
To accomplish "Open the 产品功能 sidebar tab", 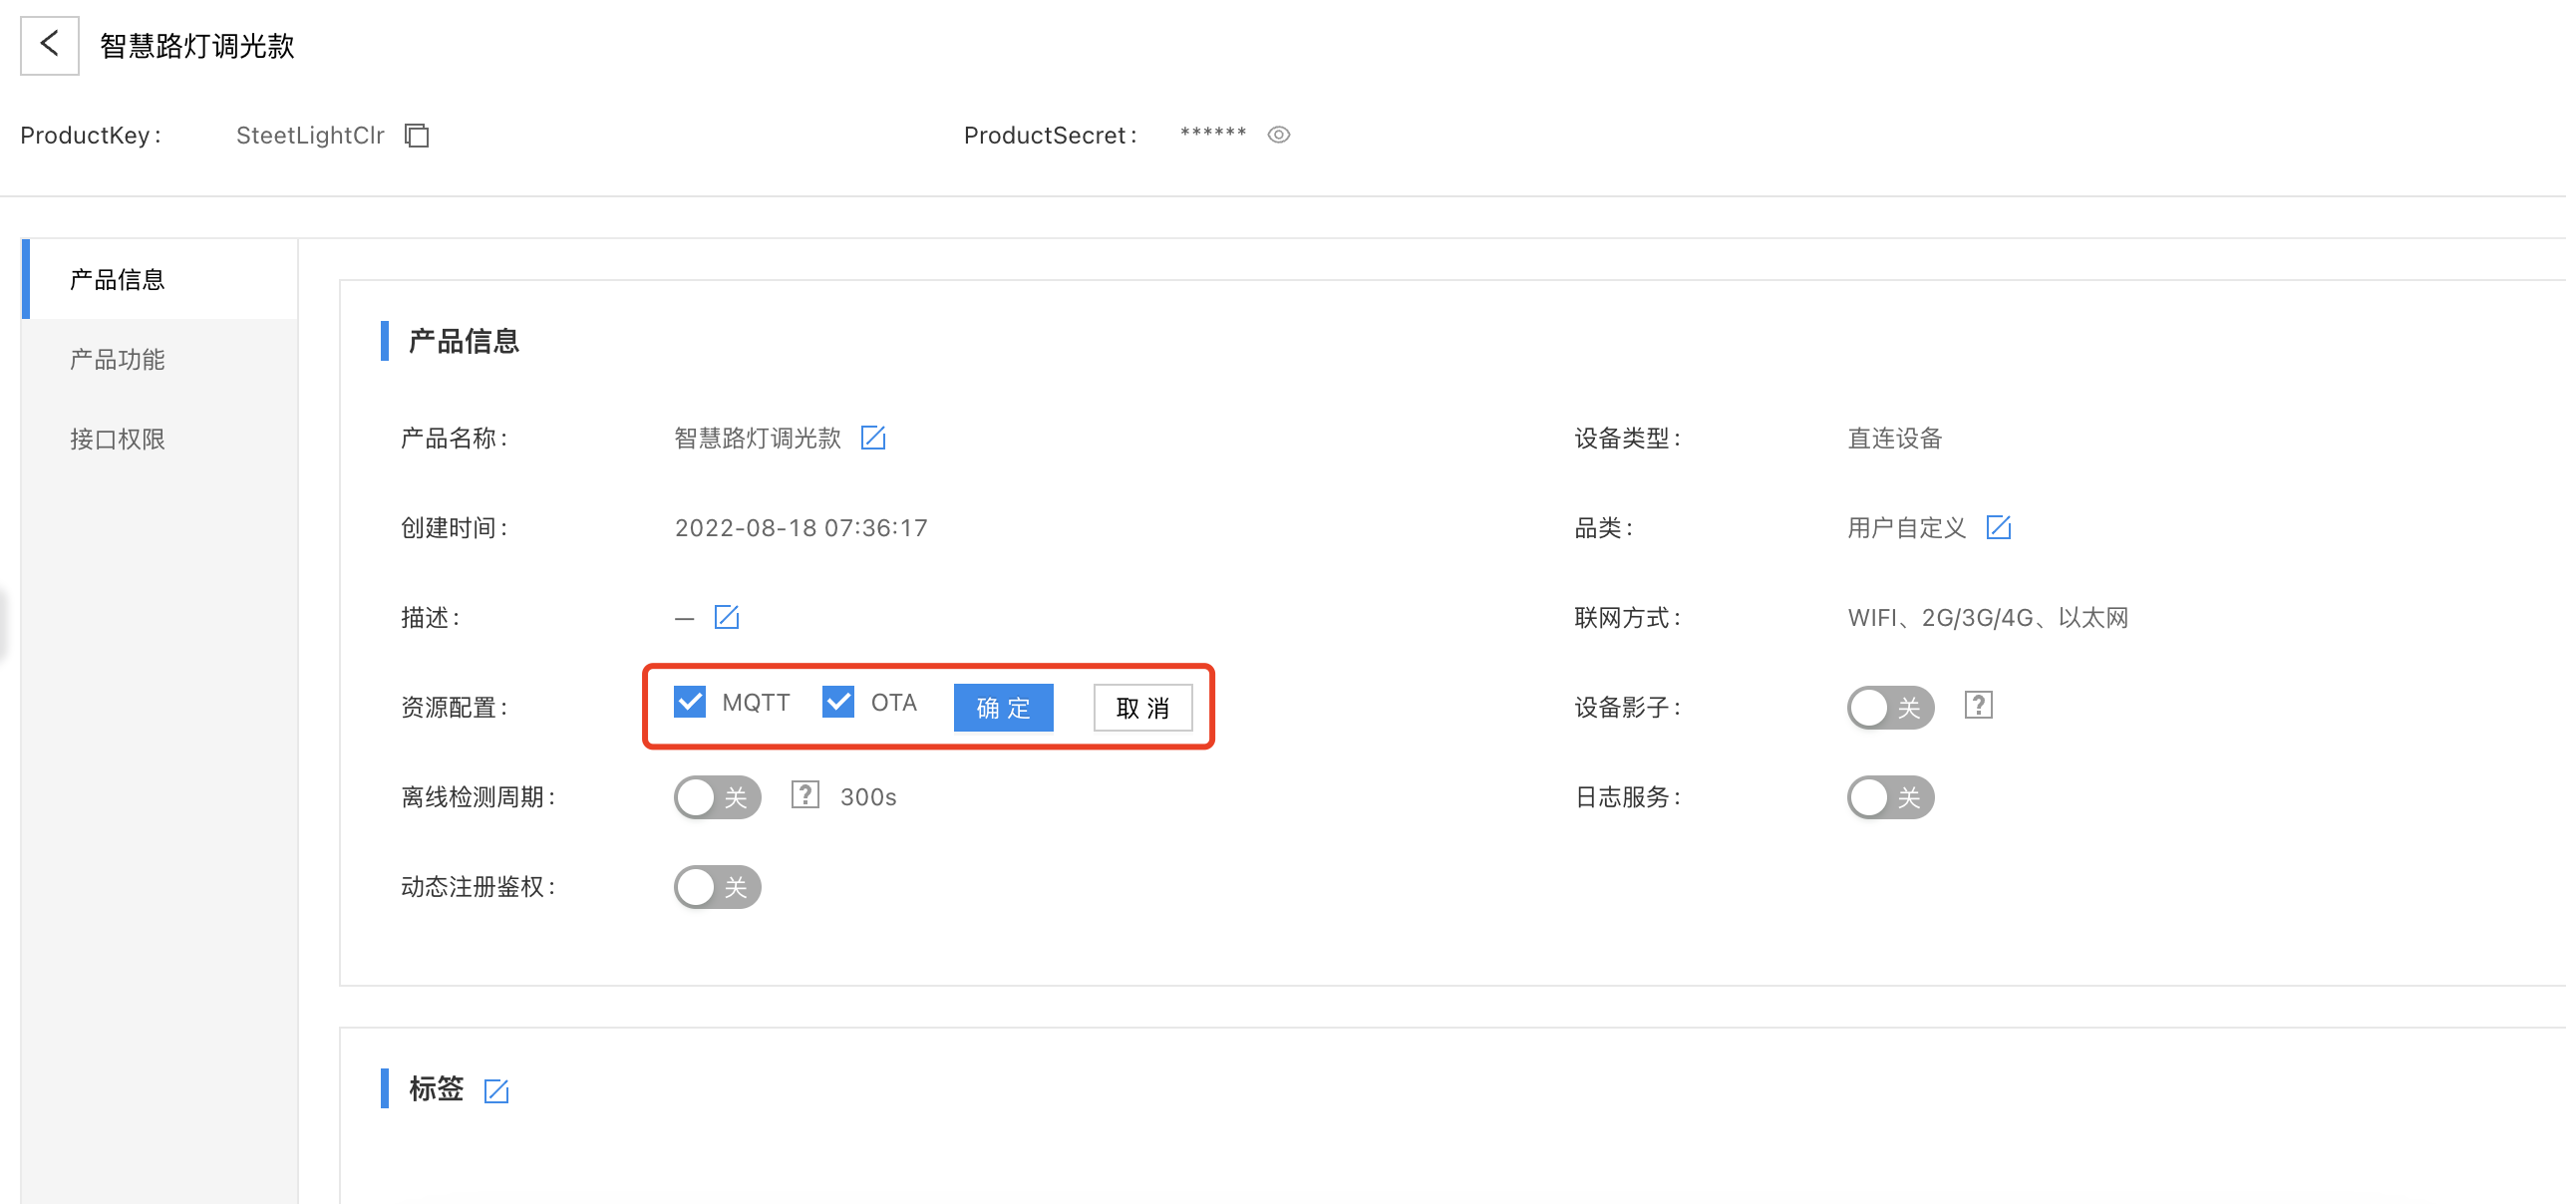I will (160, 359).
